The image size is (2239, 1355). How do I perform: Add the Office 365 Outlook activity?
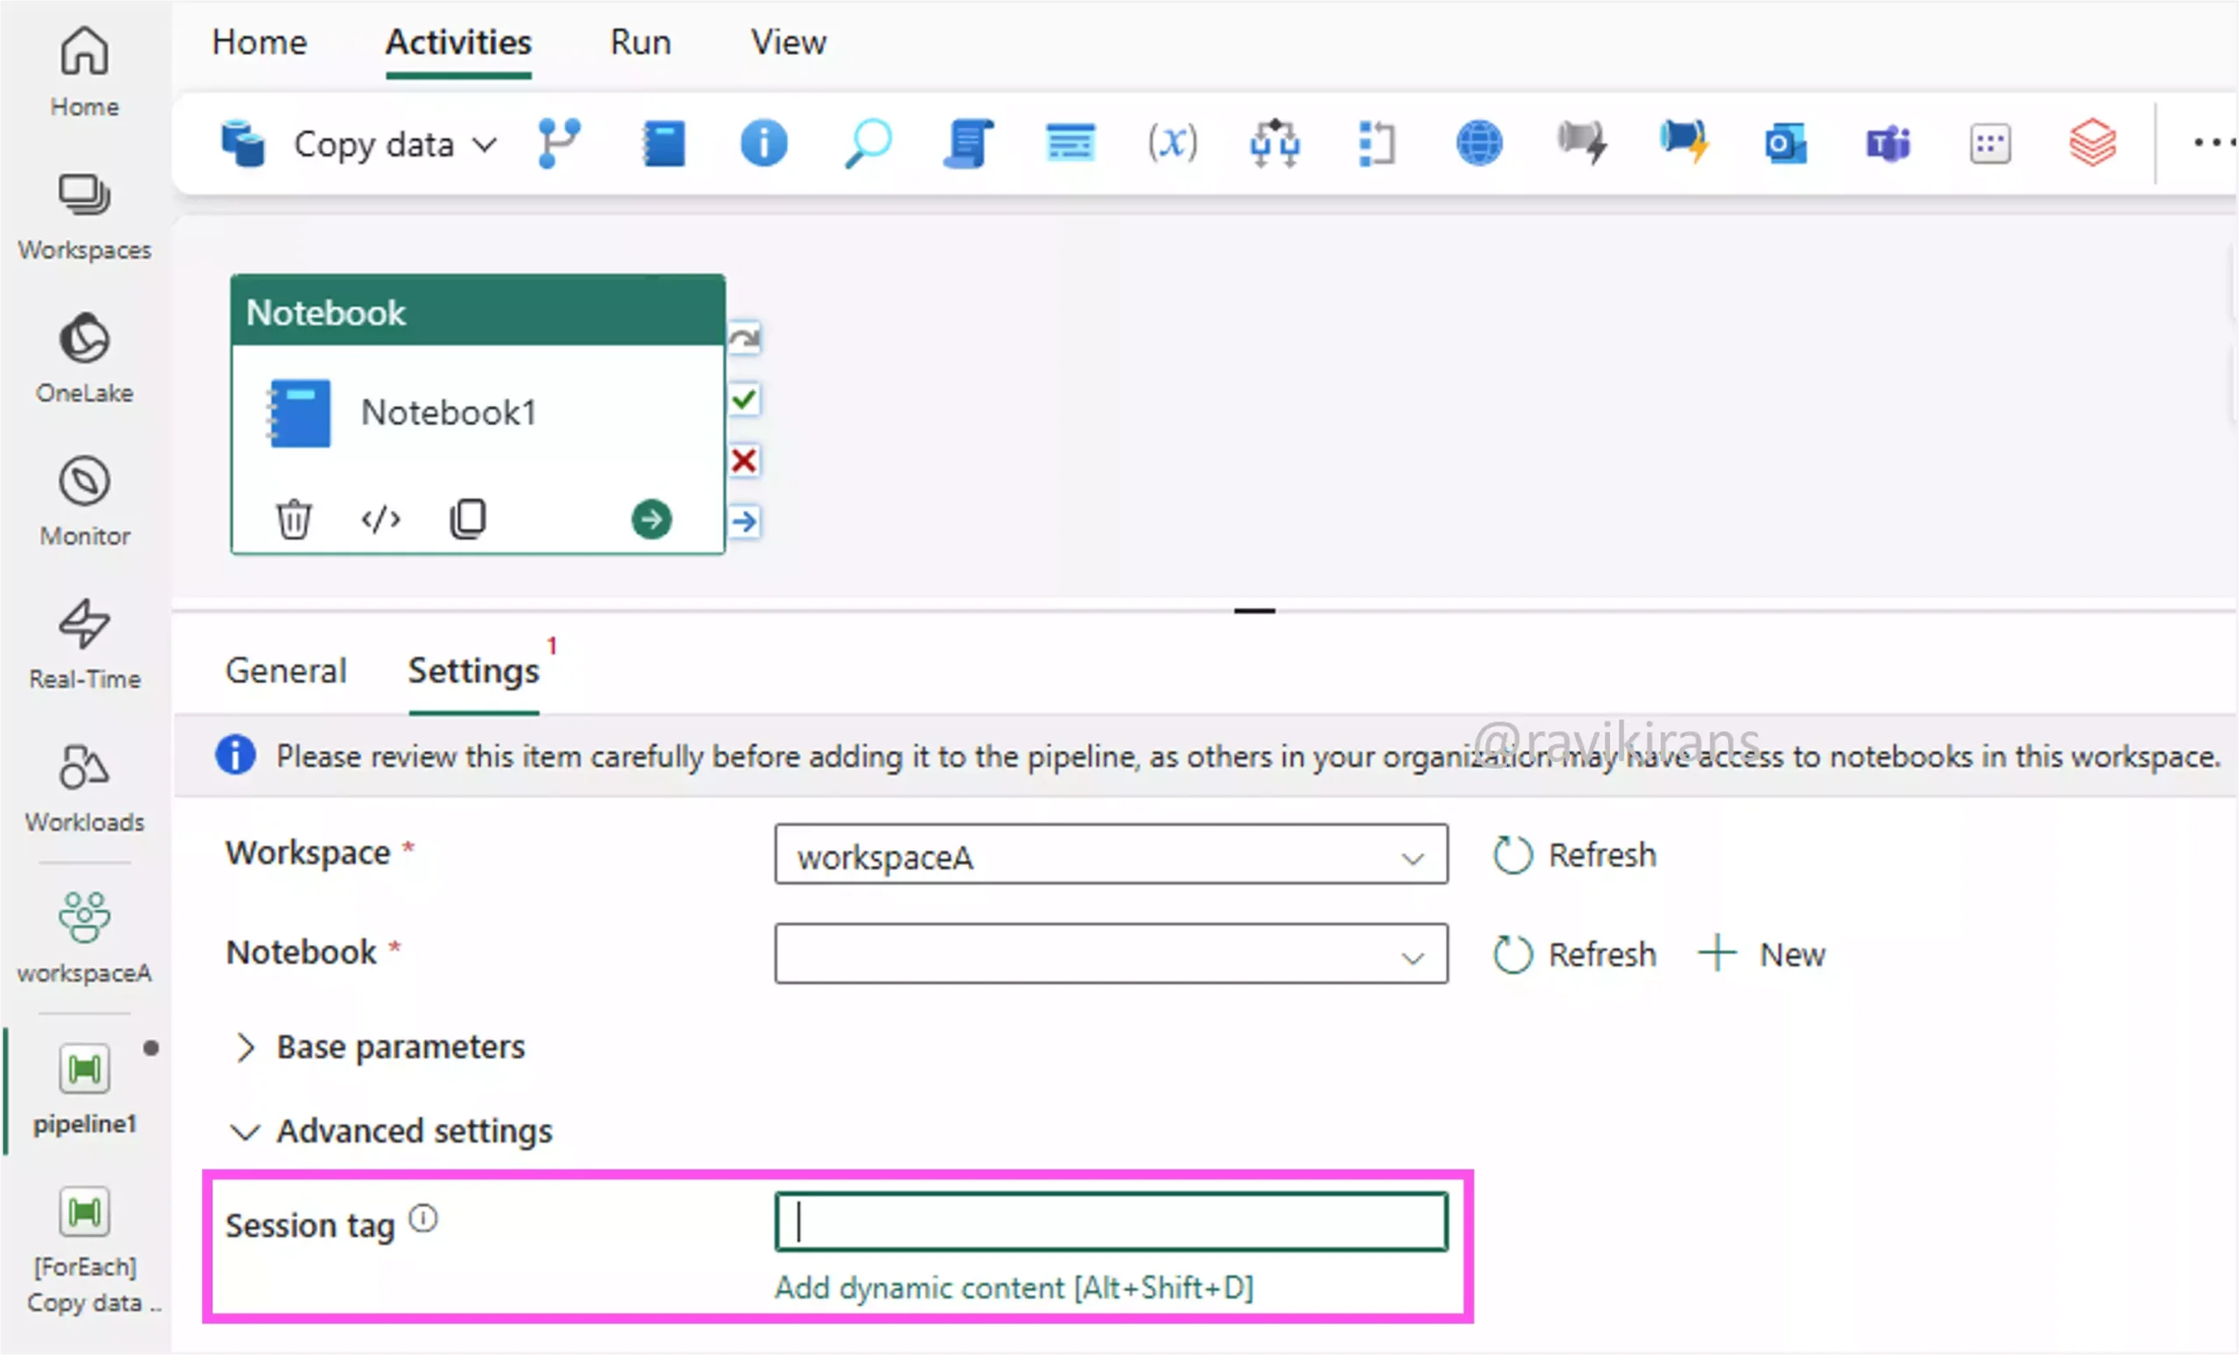1786,143
